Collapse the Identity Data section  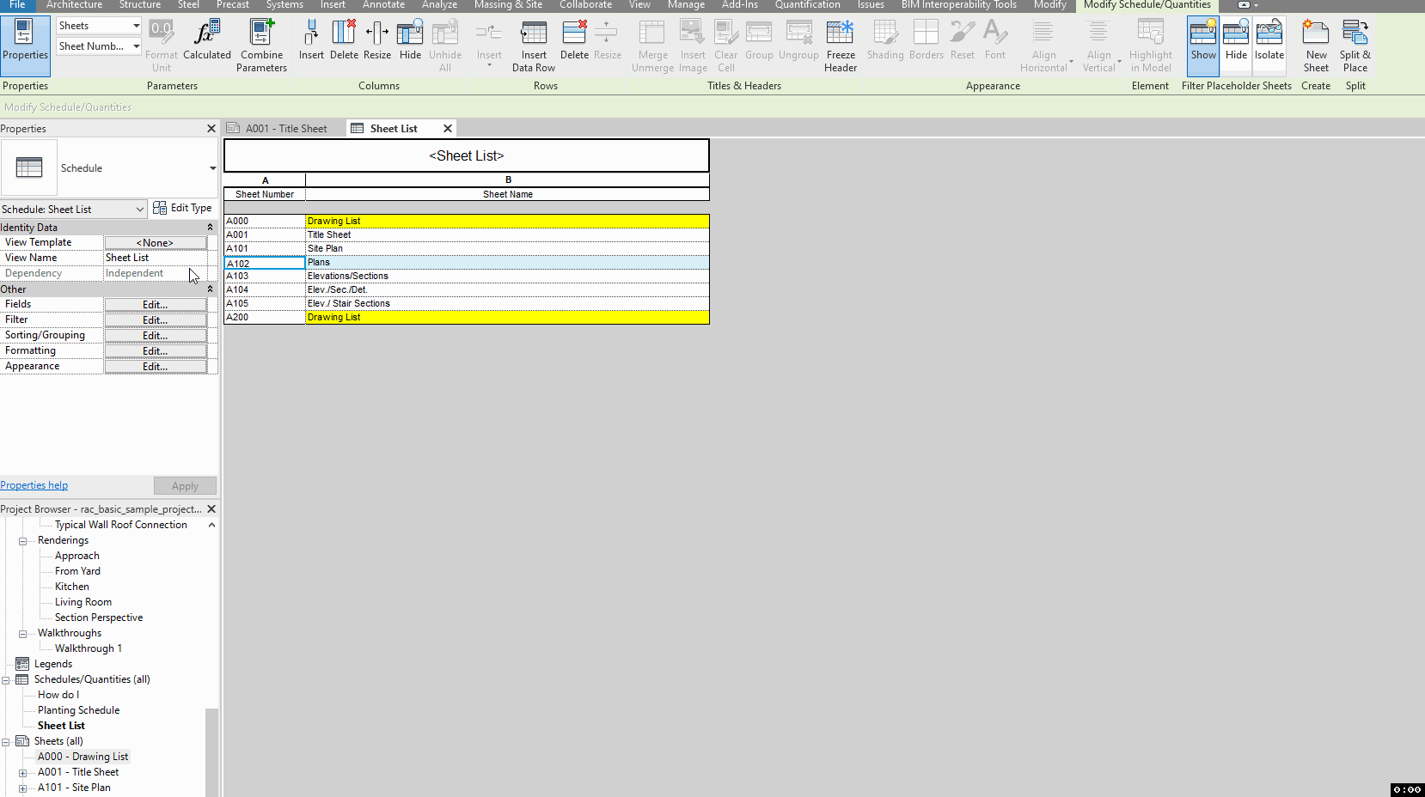coord(210,228)
